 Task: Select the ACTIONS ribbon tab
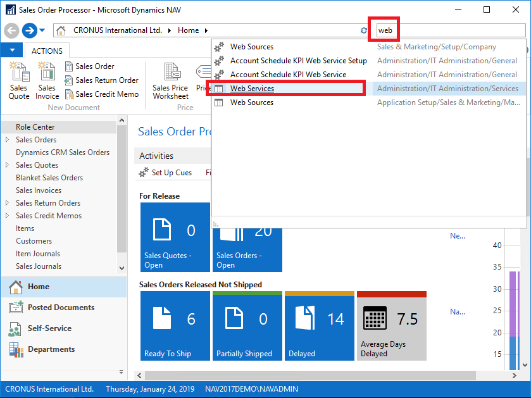[x=47, y=51]
